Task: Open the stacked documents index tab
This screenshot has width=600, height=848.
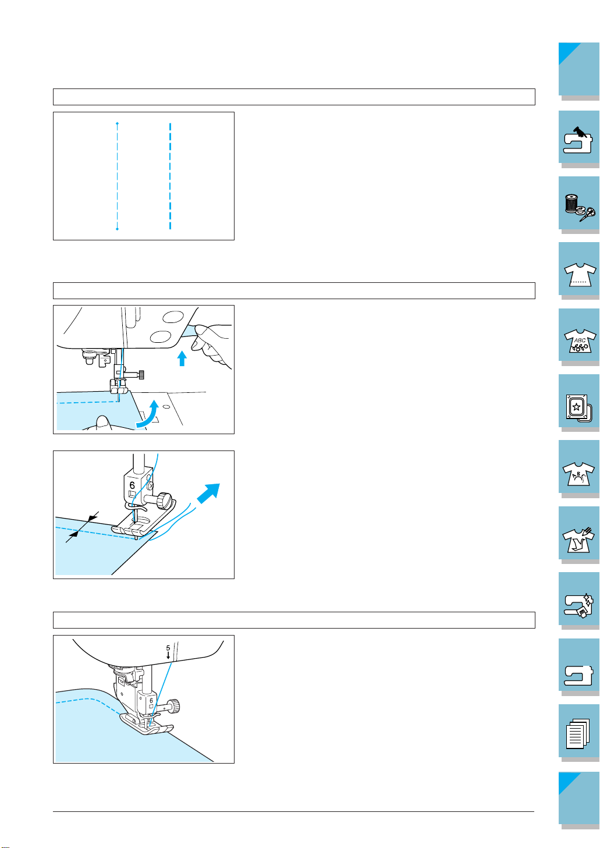Action: (x=579, y=731)
